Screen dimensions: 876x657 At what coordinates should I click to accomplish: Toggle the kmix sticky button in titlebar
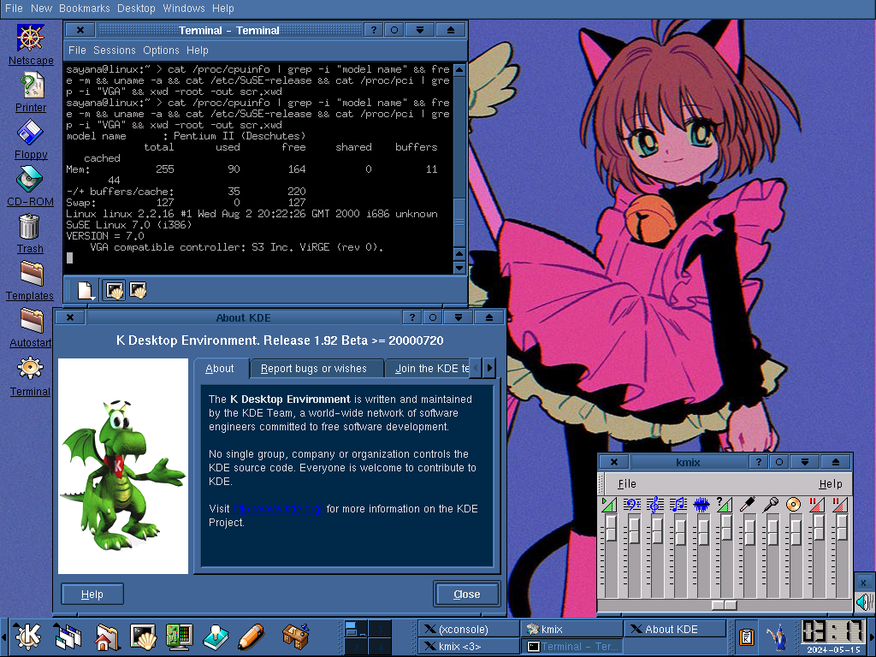778,462
